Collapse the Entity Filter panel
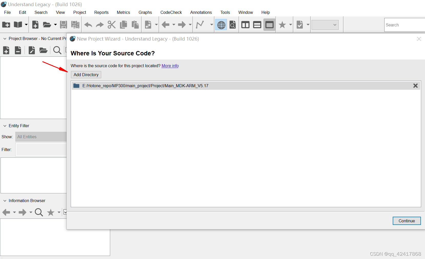Viewport: 425px width, 259px height. pos(5,126)
